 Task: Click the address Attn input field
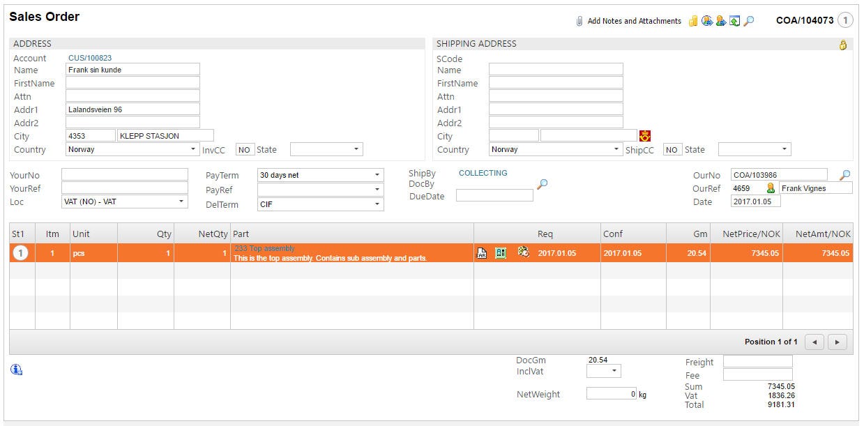tap(132, 96)
